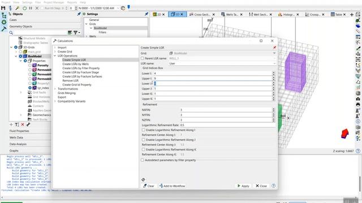Click the X stop icon in main toolbar
The height and width of the screenshot is (203, 362).
coord(37,8)
